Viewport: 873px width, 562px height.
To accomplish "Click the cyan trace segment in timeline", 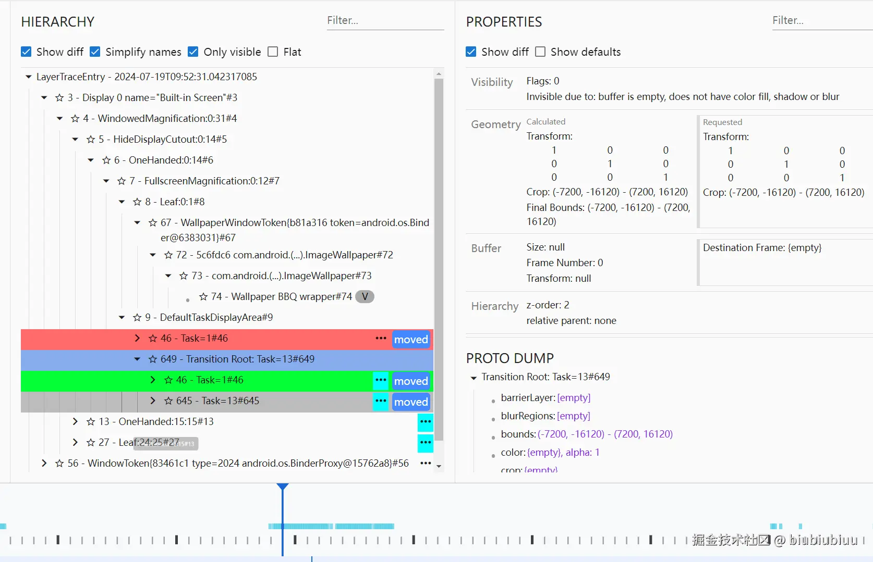I will tap(331, 527).
